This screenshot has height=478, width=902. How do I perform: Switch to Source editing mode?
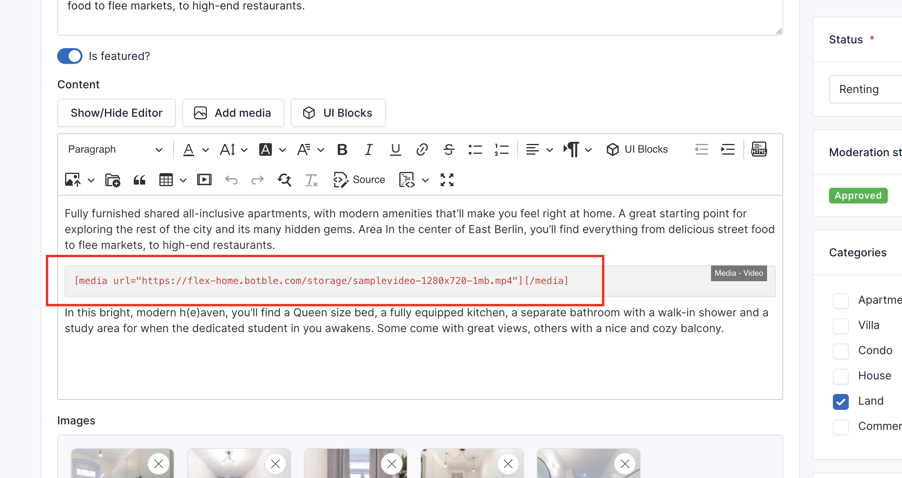tap(359, 180)
